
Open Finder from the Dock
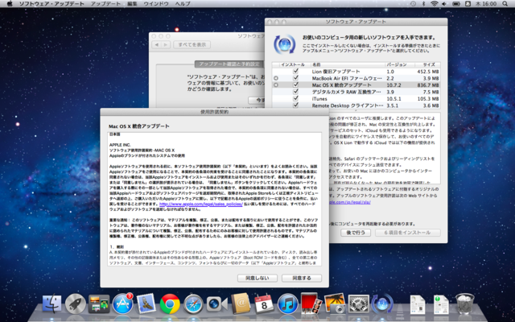[51, 303]
